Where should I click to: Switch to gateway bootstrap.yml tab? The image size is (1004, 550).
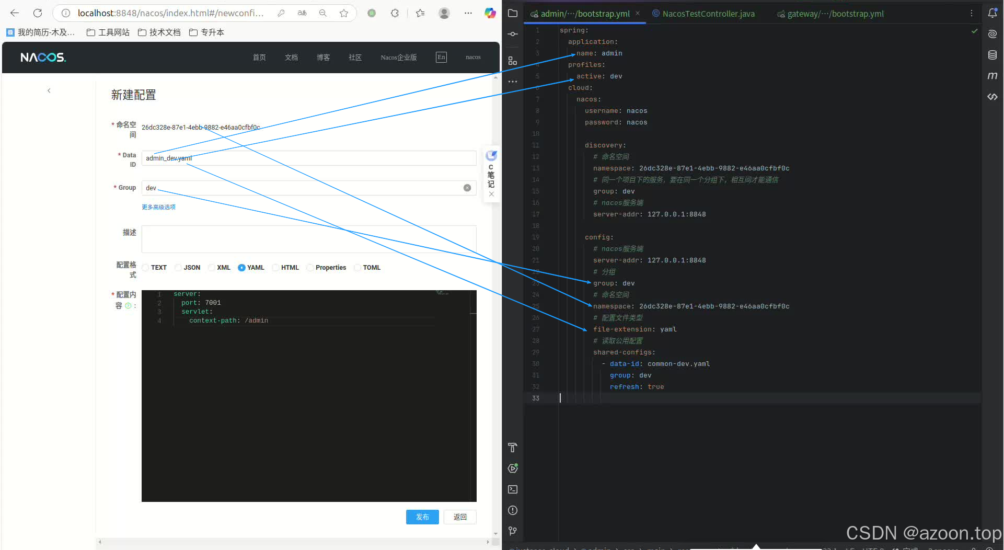pyautogui.click(x=830, y=14)
